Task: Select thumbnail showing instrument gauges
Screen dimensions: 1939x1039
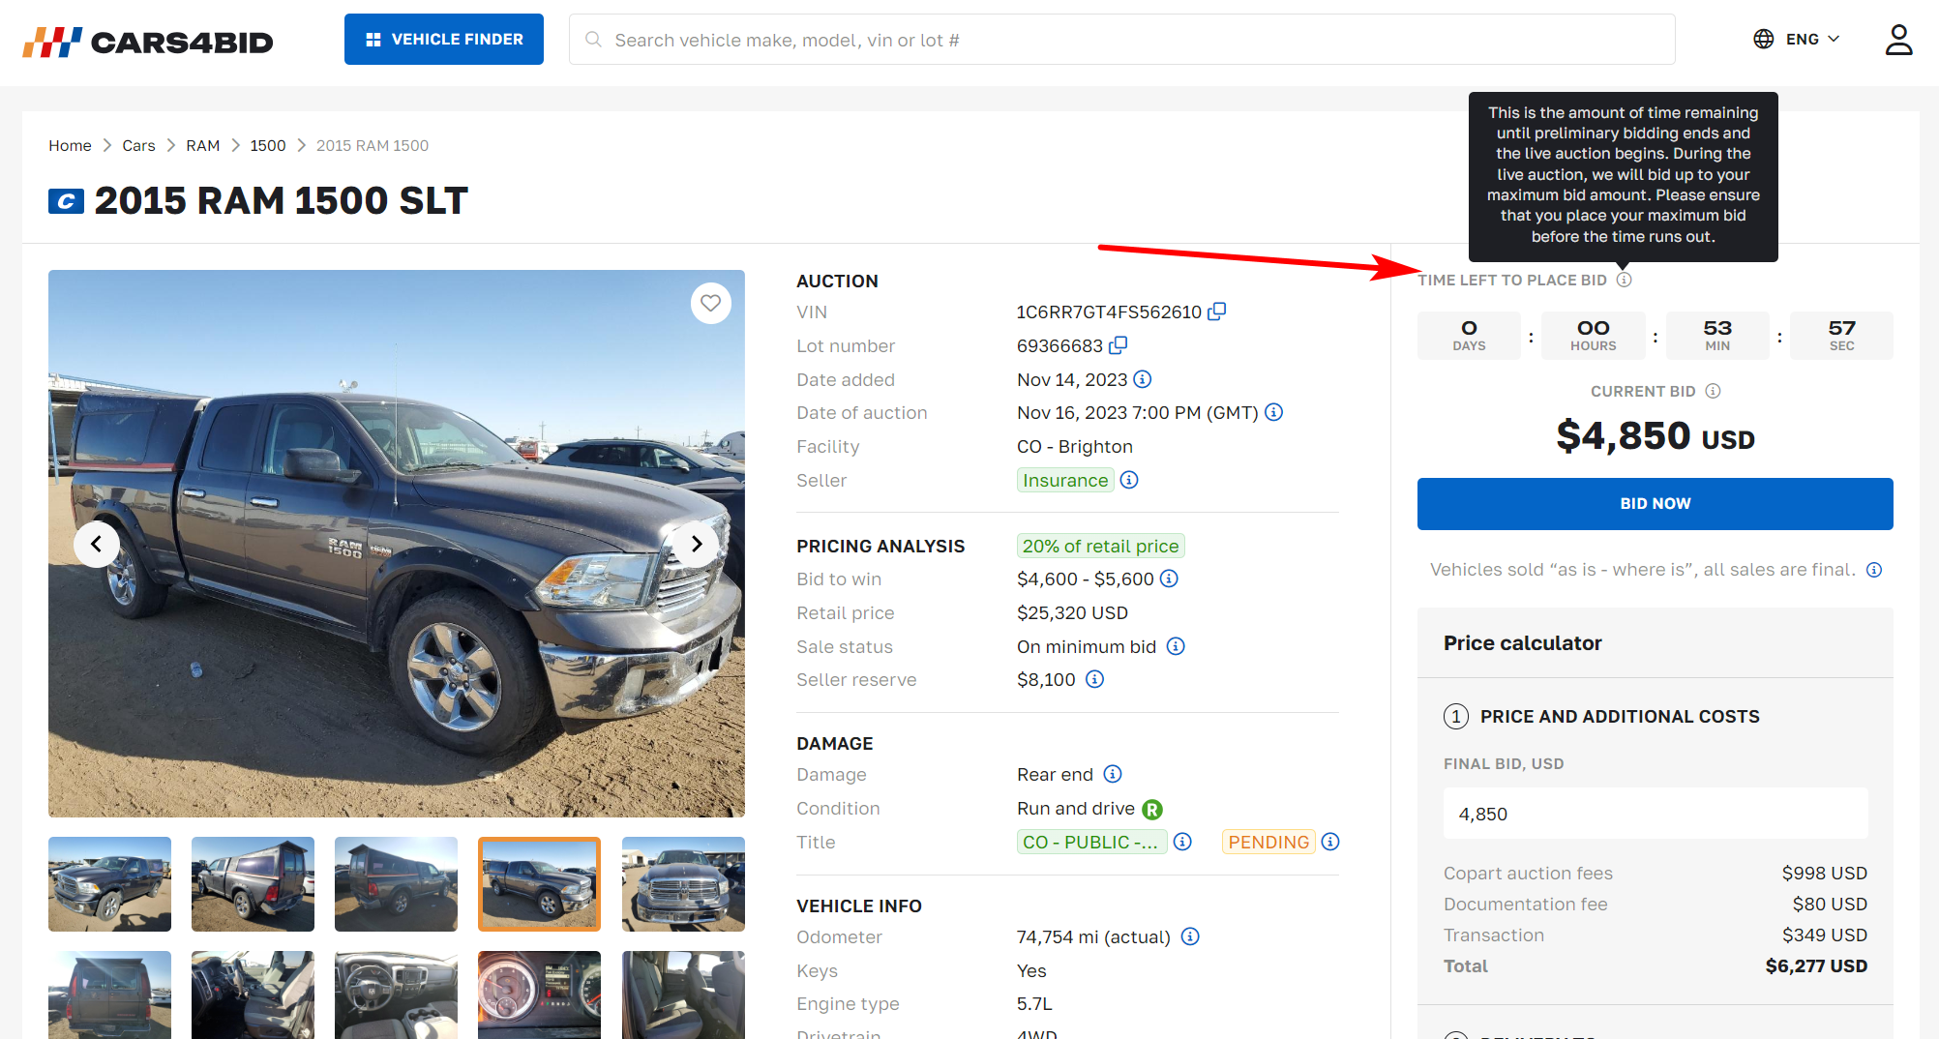Action: pyautogui.click(x=539, y=994)
